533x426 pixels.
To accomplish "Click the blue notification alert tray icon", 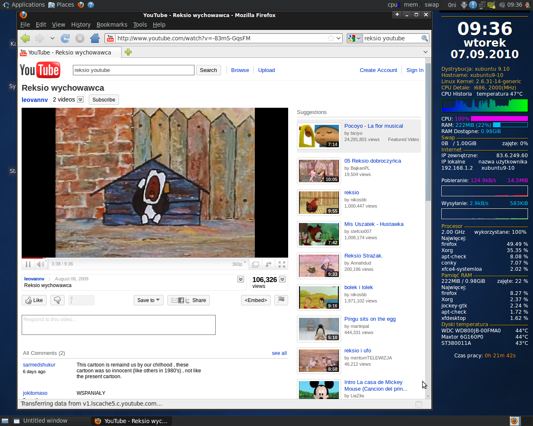I will [x=473, y=5].
